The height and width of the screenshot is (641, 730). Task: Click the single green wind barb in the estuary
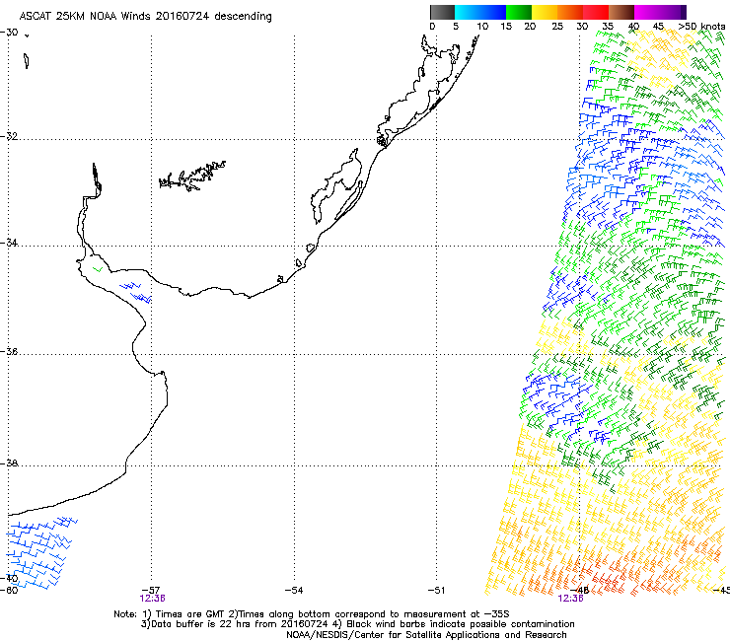98,269
